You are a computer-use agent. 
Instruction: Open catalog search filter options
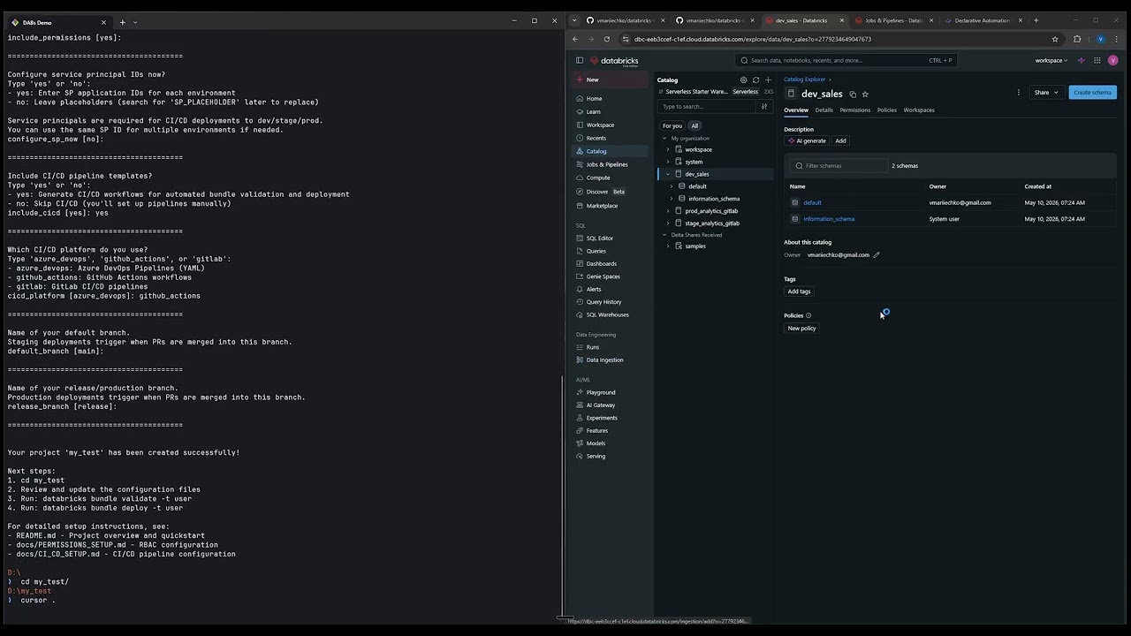[x=764, y=107]
